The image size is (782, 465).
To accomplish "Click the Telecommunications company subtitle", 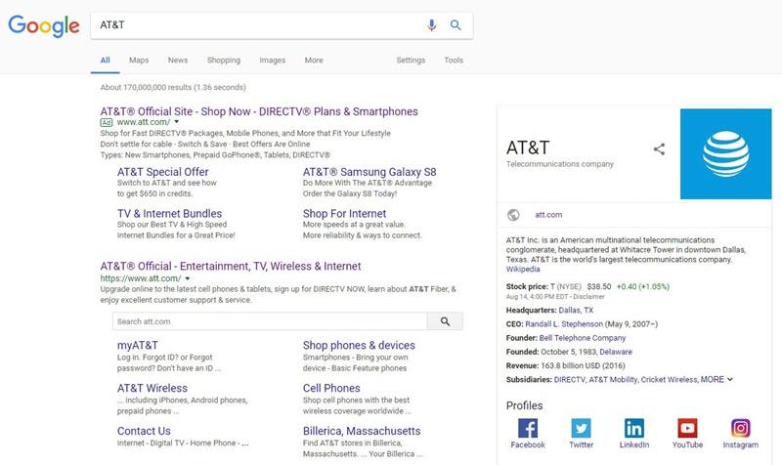I will pos(559,164).
